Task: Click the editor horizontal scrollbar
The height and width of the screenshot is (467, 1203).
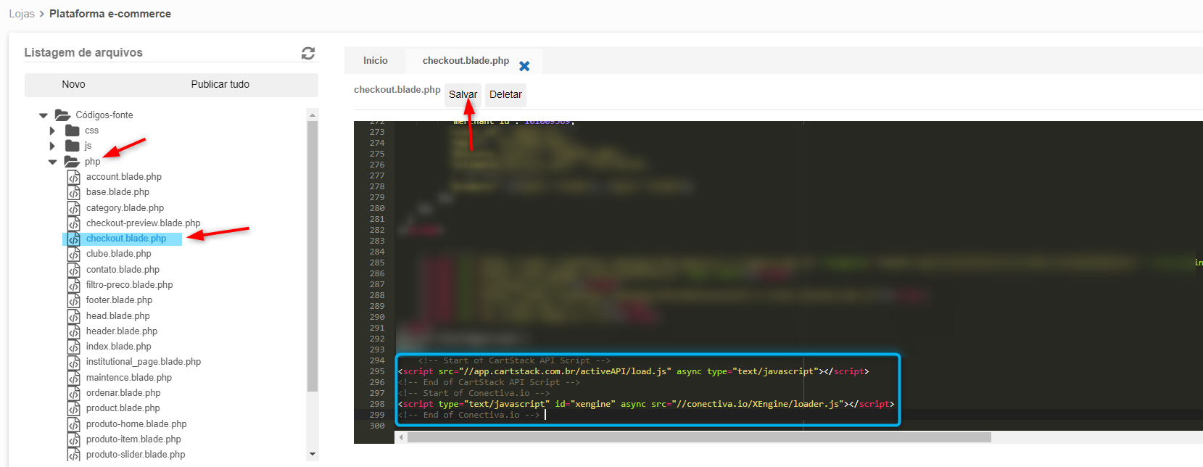Action: point(698,437)
